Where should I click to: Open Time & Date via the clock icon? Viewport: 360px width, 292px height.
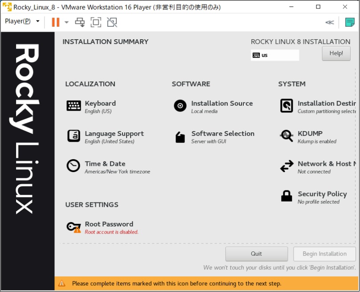(72, 166)
